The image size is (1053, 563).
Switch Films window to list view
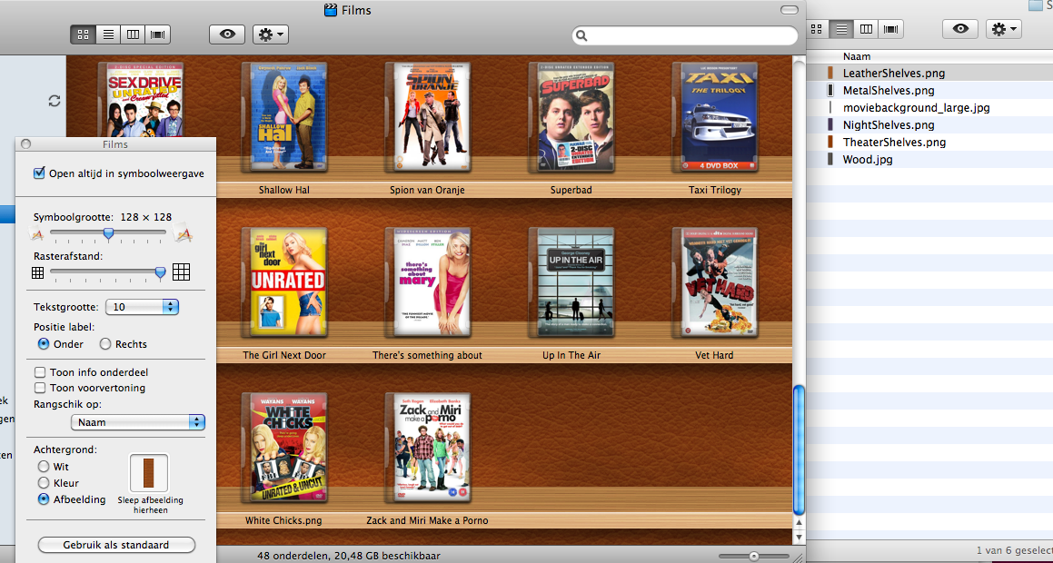pos(108,35)
